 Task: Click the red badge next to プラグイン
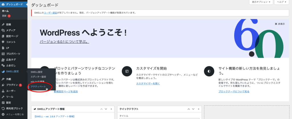[x=20, y=85]
